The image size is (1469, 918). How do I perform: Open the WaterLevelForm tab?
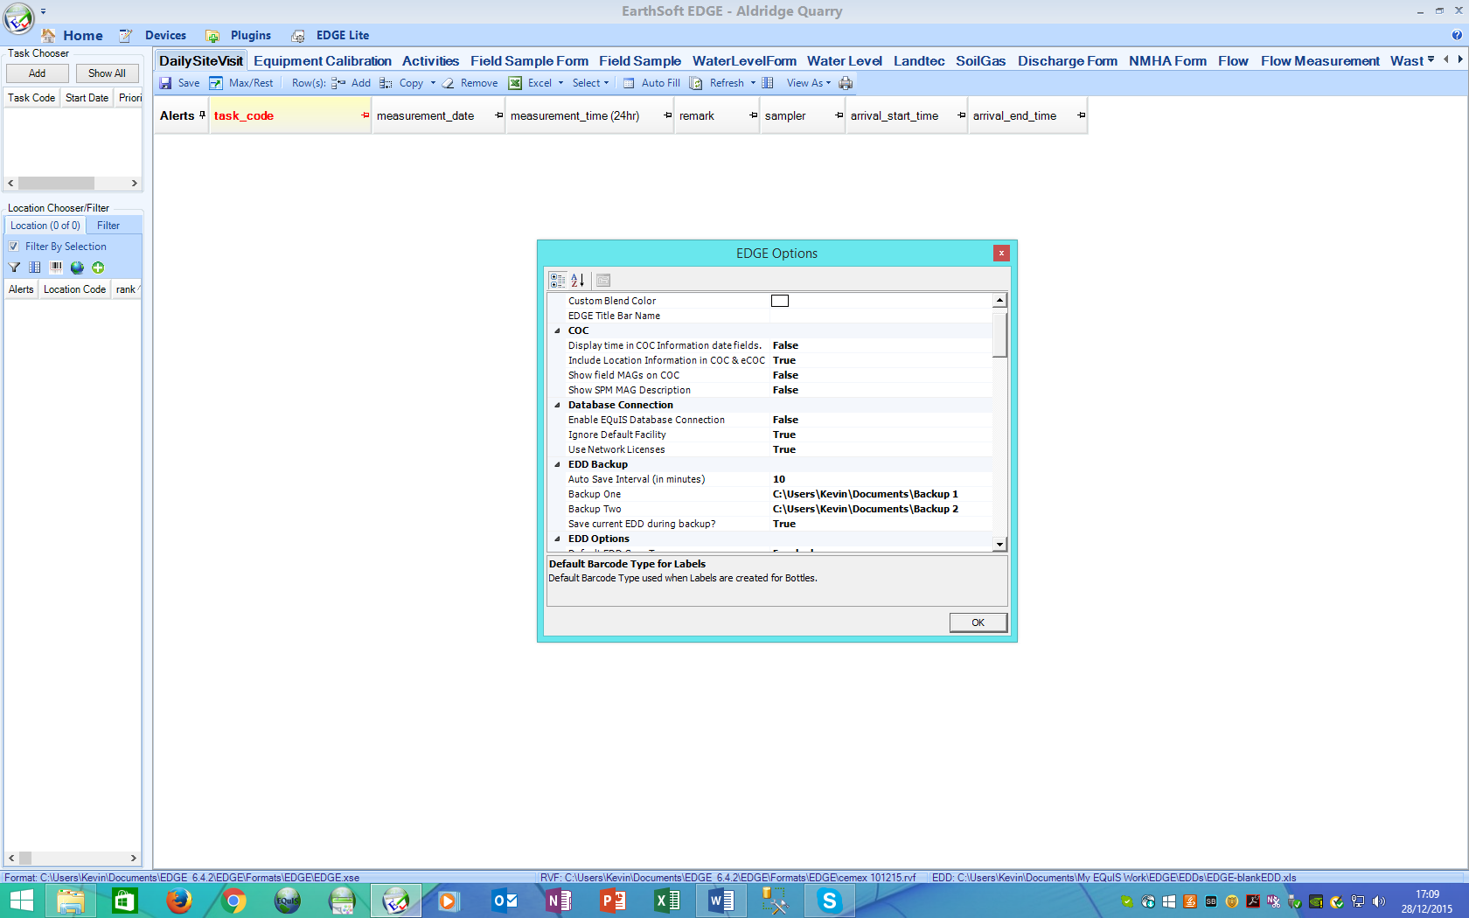744,61
